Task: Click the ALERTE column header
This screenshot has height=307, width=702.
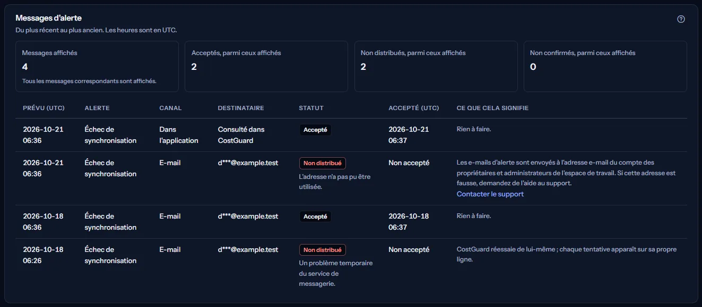Action: click(97, 108)
